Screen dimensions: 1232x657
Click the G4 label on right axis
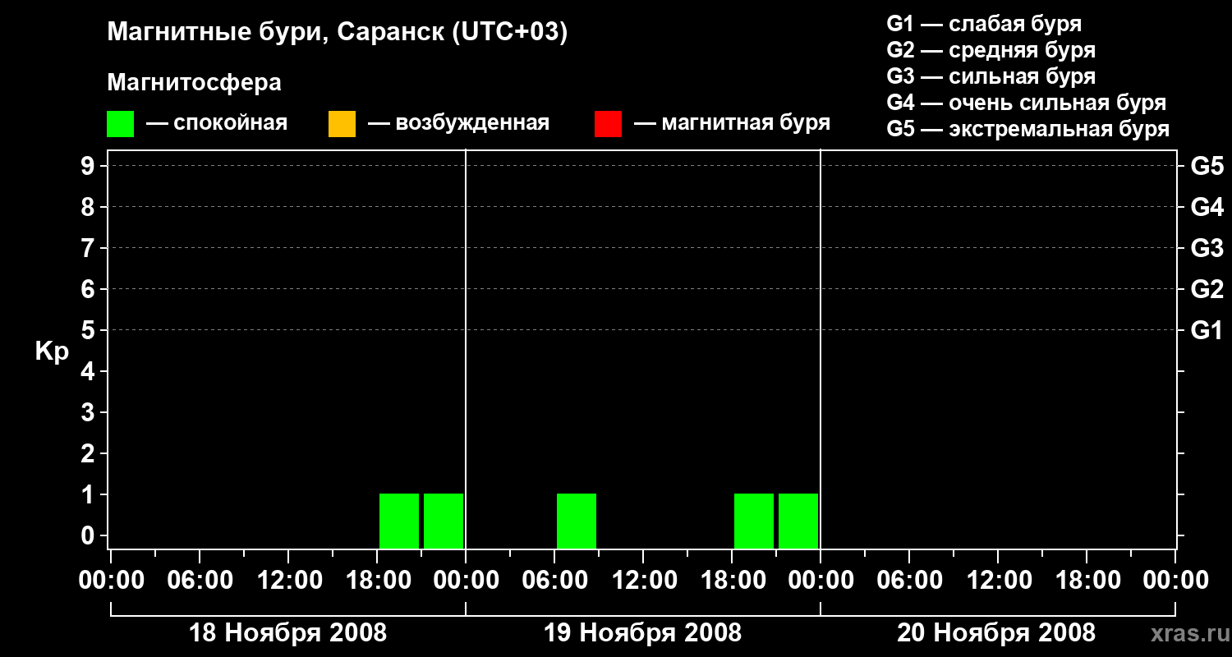coord(1207,208)
